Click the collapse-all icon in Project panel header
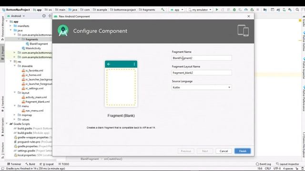This screenshot has height=171, width=305. [50, 16]
